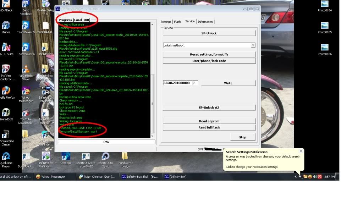Image resolution: width=363 pixels, height=204 pixels.
Task: Click the SP-Unlock button
Action: pyautogui.click(x=209, y=33)
